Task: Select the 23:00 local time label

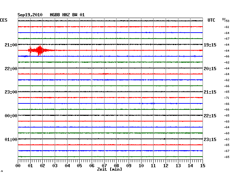Action: [11, 92]
